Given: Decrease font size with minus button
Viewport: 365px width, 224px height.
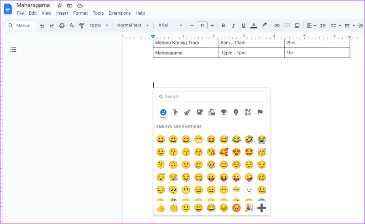Looking at the screenshot, I should pos(192,26).
